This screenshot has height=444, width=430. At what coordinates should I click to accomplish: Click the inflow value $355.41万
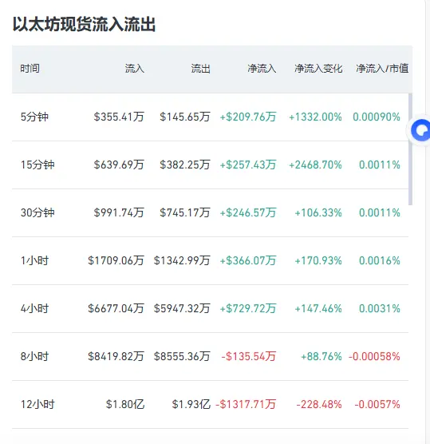point(119,117)
